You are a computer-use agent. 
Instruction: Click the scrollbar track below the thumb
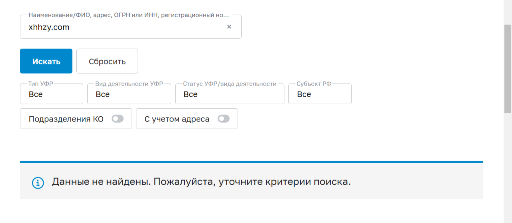click(x=508, y=168)
